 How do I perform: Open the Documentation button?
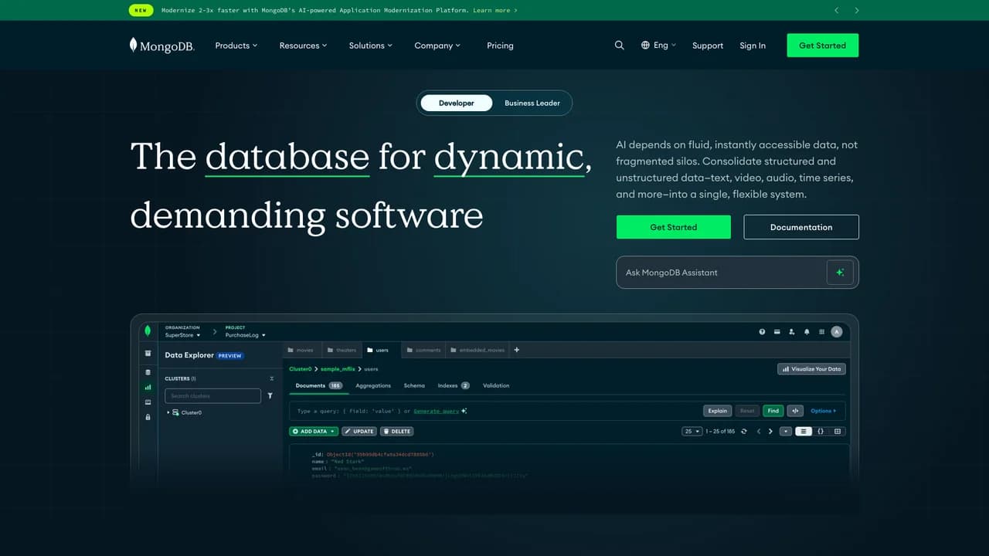pos(801,227)
